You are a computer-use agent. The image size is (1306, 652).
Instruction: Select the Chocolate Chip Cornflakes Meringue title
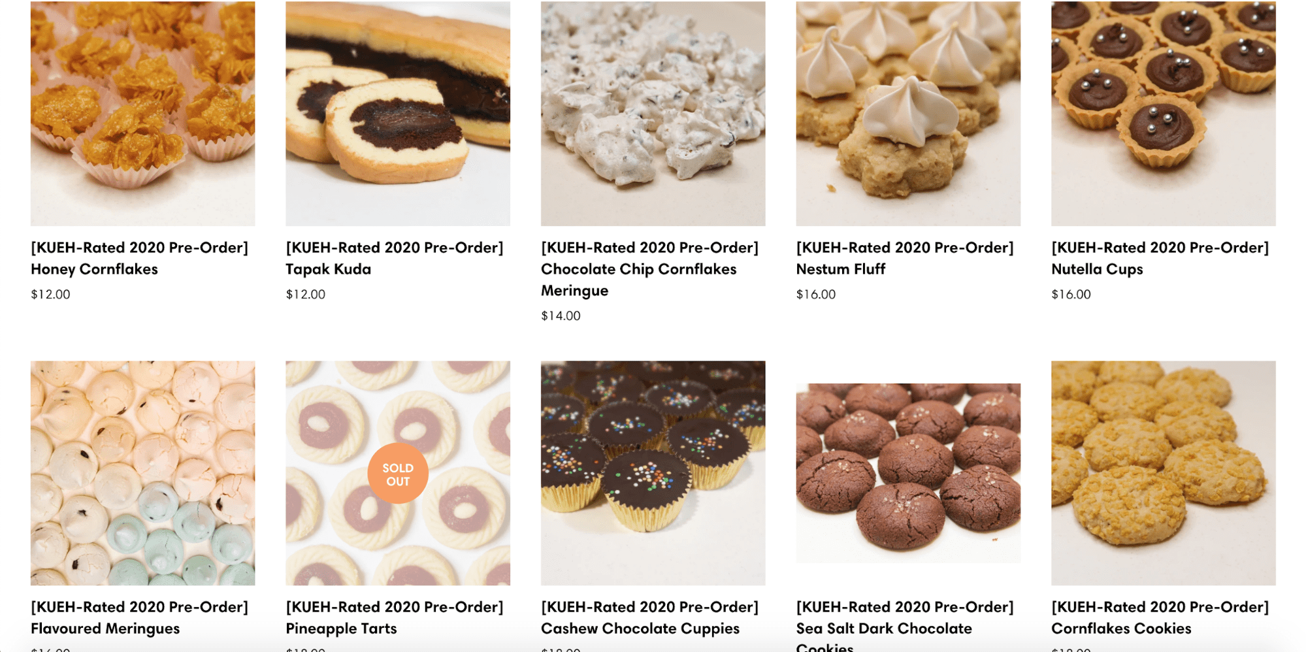650,269
